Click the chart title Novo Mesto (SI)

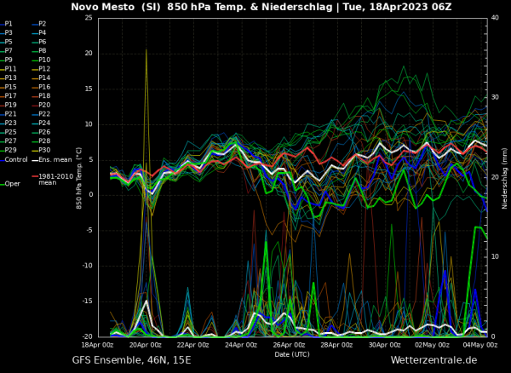117,7
